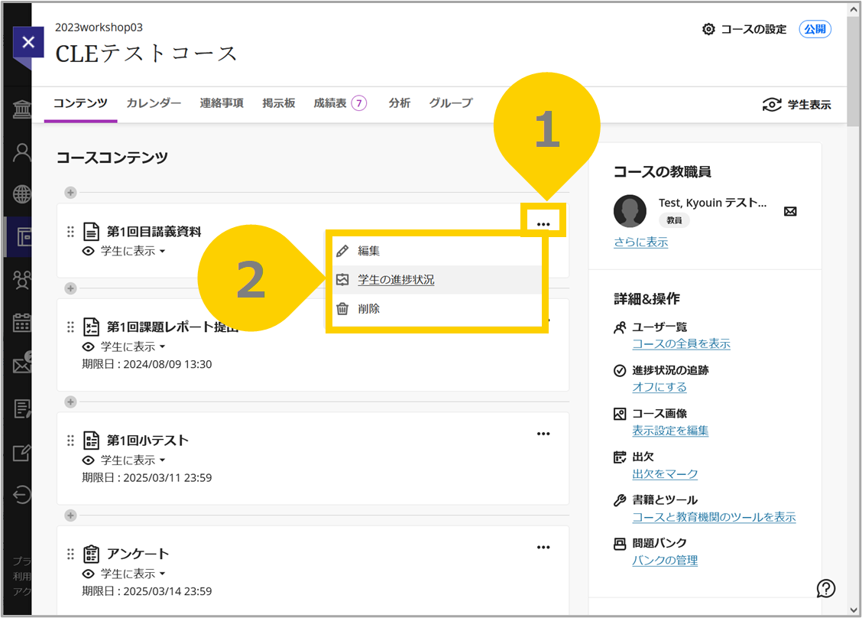This screenshot has width=862, height=618.
Task: Open コースと教育機関のツールを表示 link
Action: 714,517
